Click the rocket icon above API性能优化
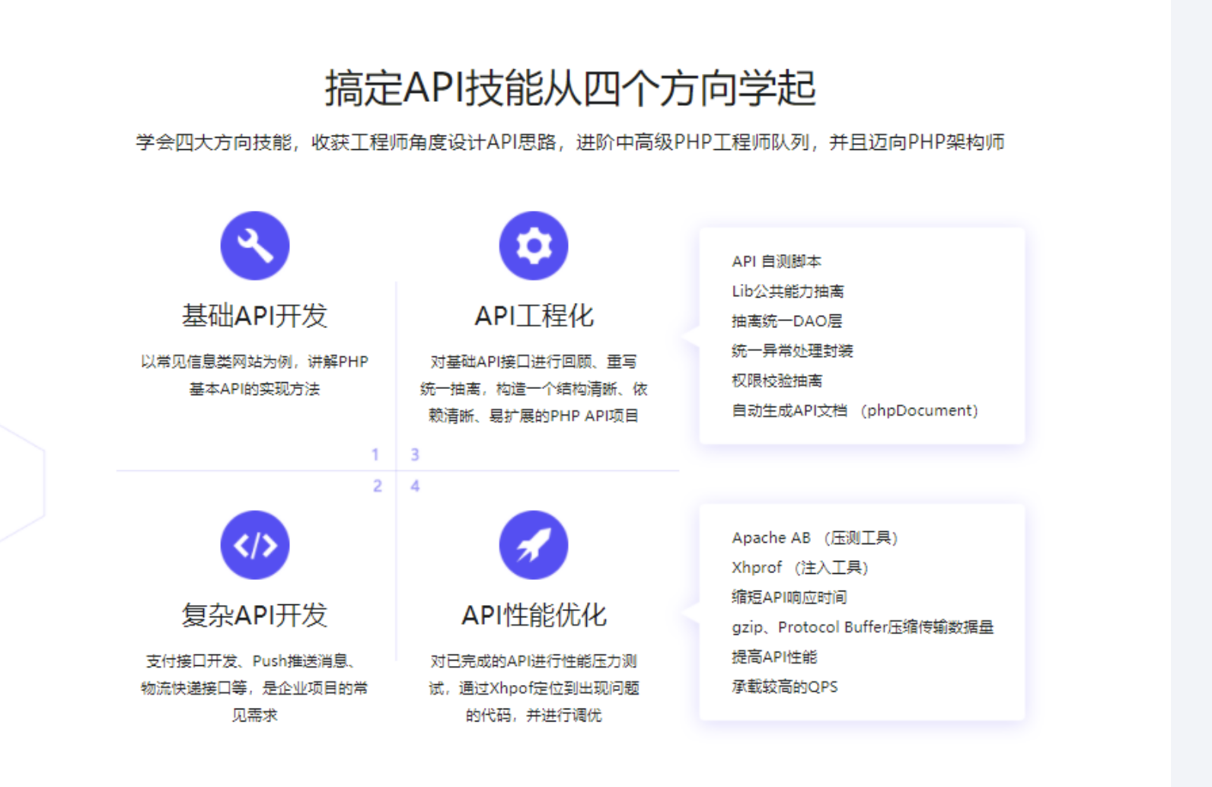1212x787 pixels. click(534, 545)
